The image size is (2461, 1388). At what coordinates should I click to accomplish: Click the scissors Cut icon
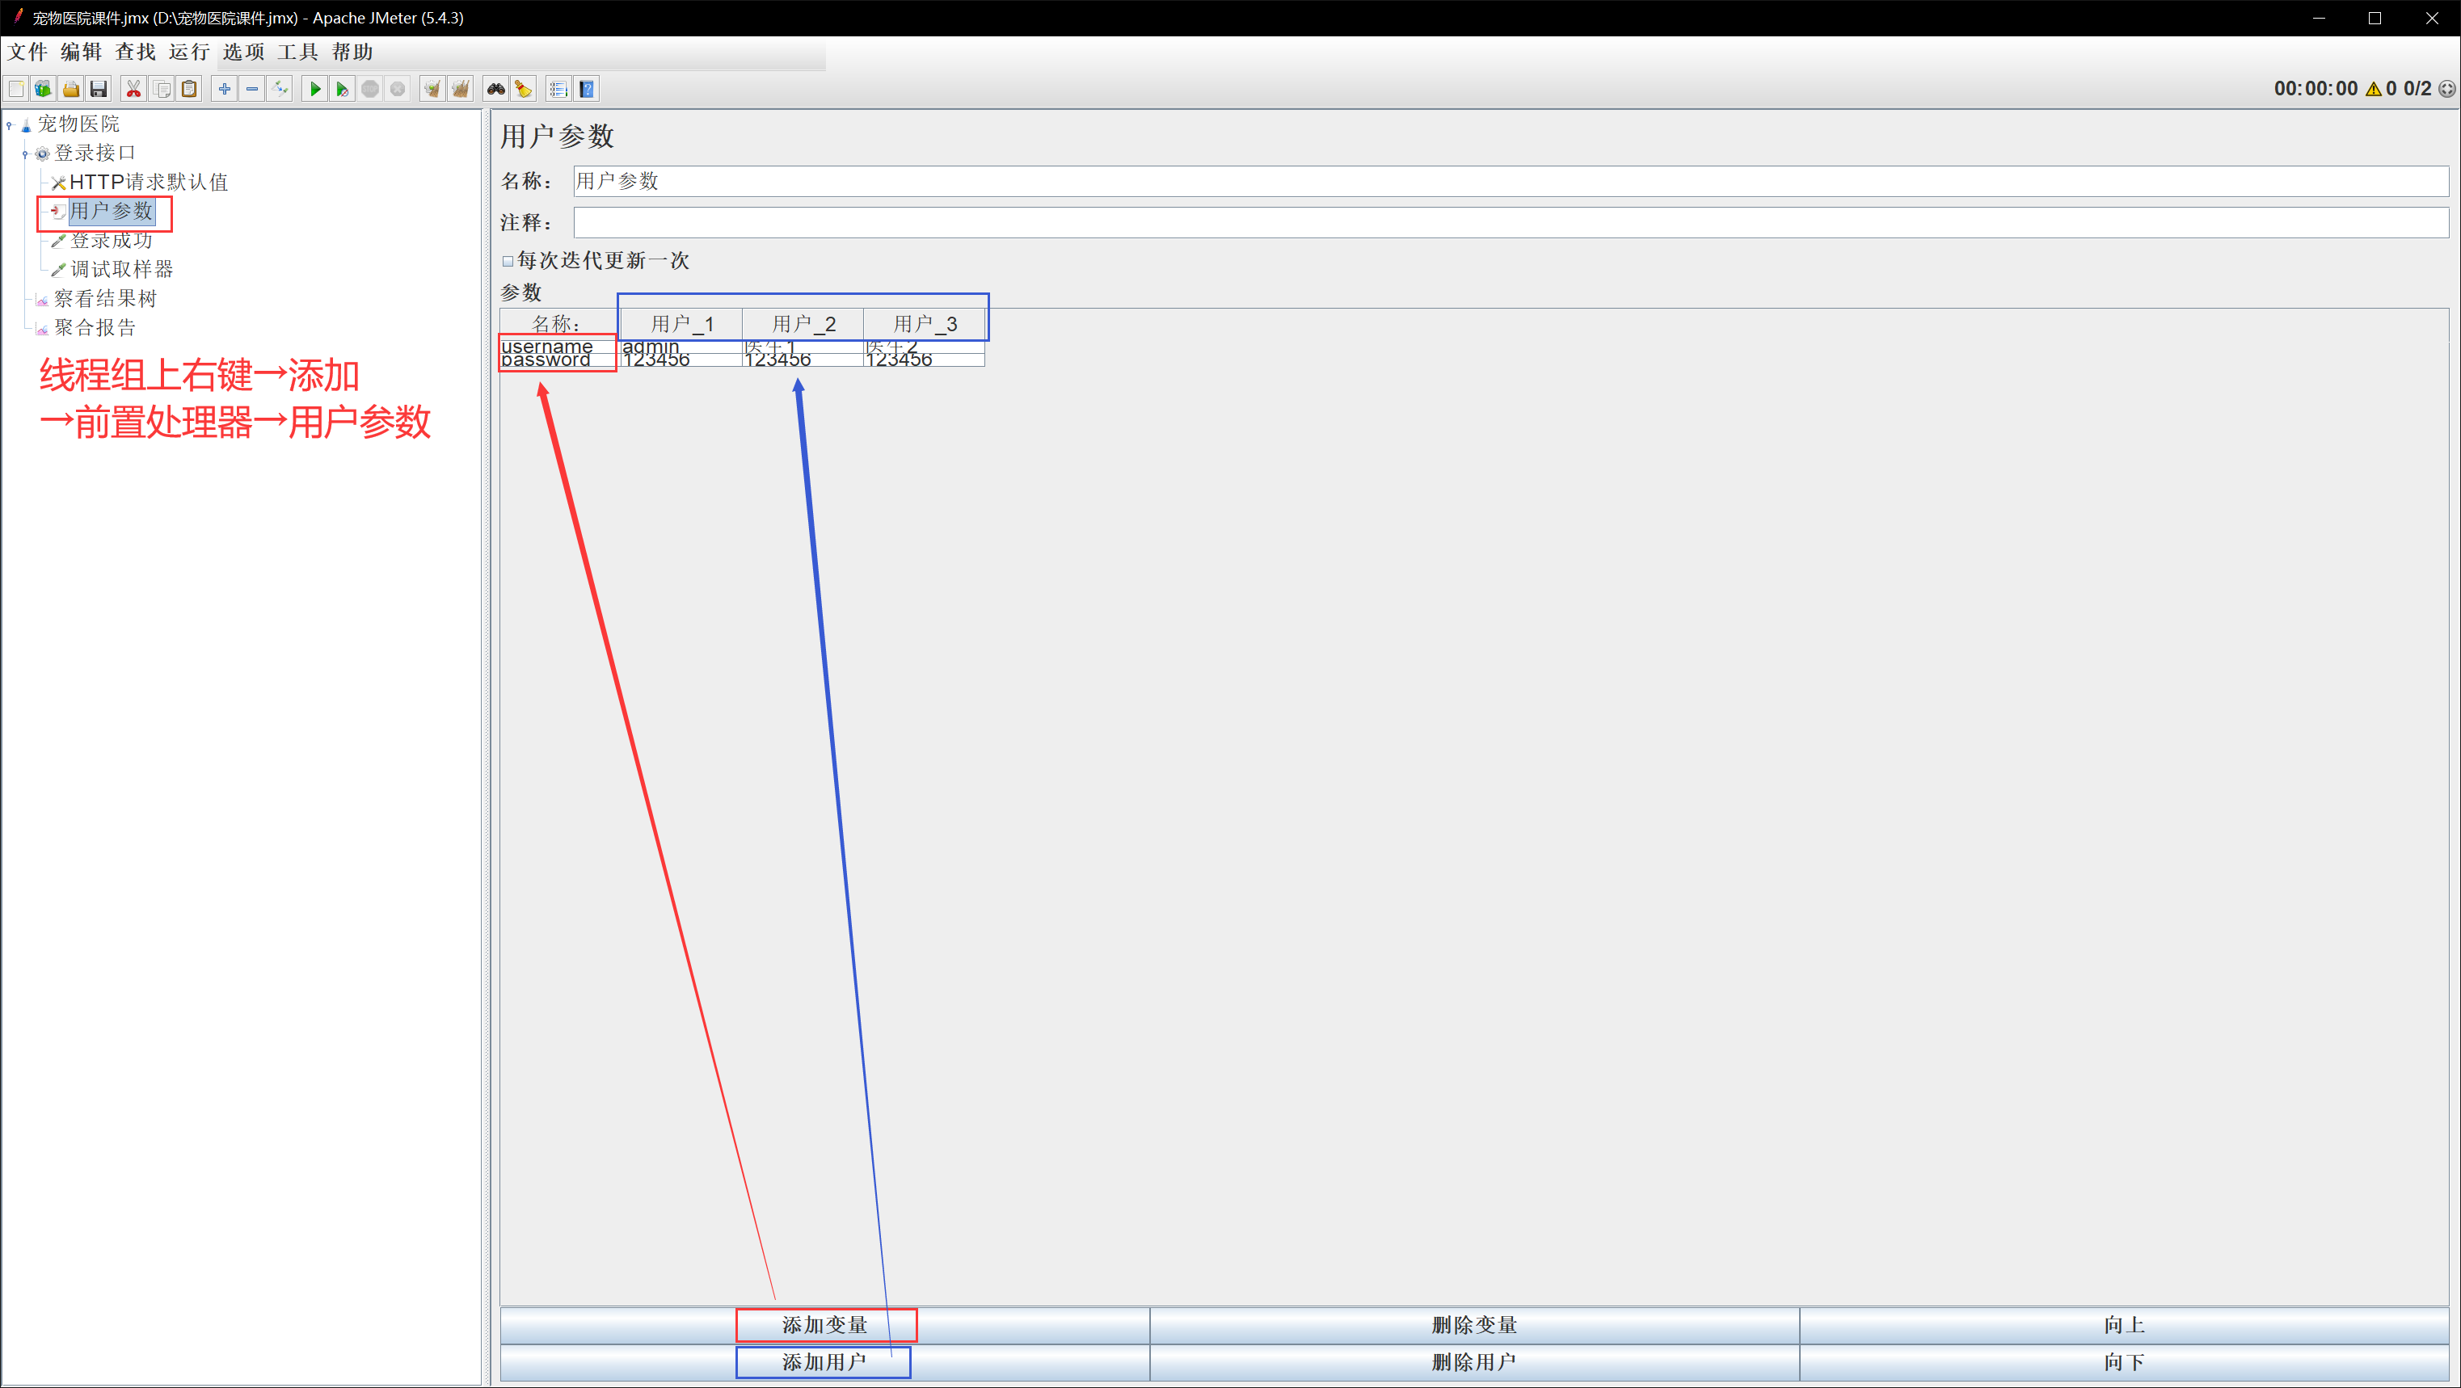pos(133,90)
